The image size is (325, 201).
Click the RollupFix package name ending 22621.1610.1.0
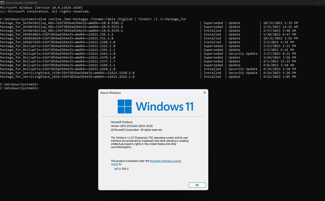(x=58, y=69)
